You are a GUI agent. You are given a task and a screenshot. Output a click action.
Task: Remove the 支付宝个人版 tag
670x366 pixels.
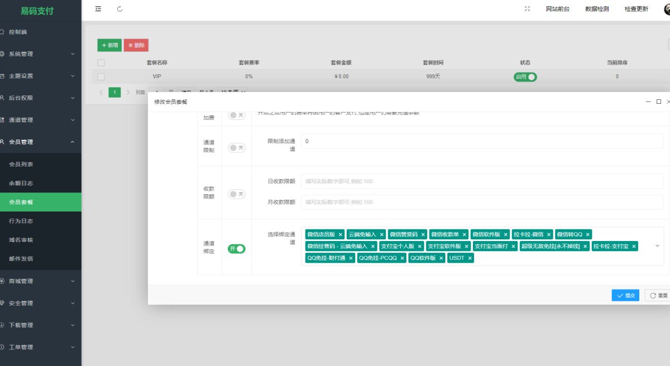pyautogui.click(x=419, y=246)
